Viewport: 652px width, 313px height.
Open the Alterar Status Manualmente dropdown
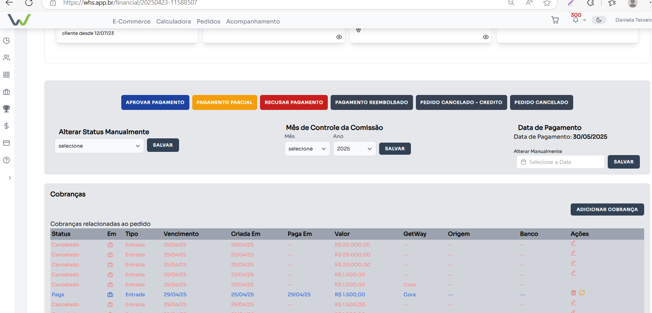coord(99,146)
